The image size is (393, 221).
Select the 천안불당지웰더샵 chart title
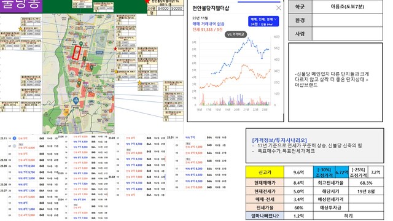click(211, 8)
